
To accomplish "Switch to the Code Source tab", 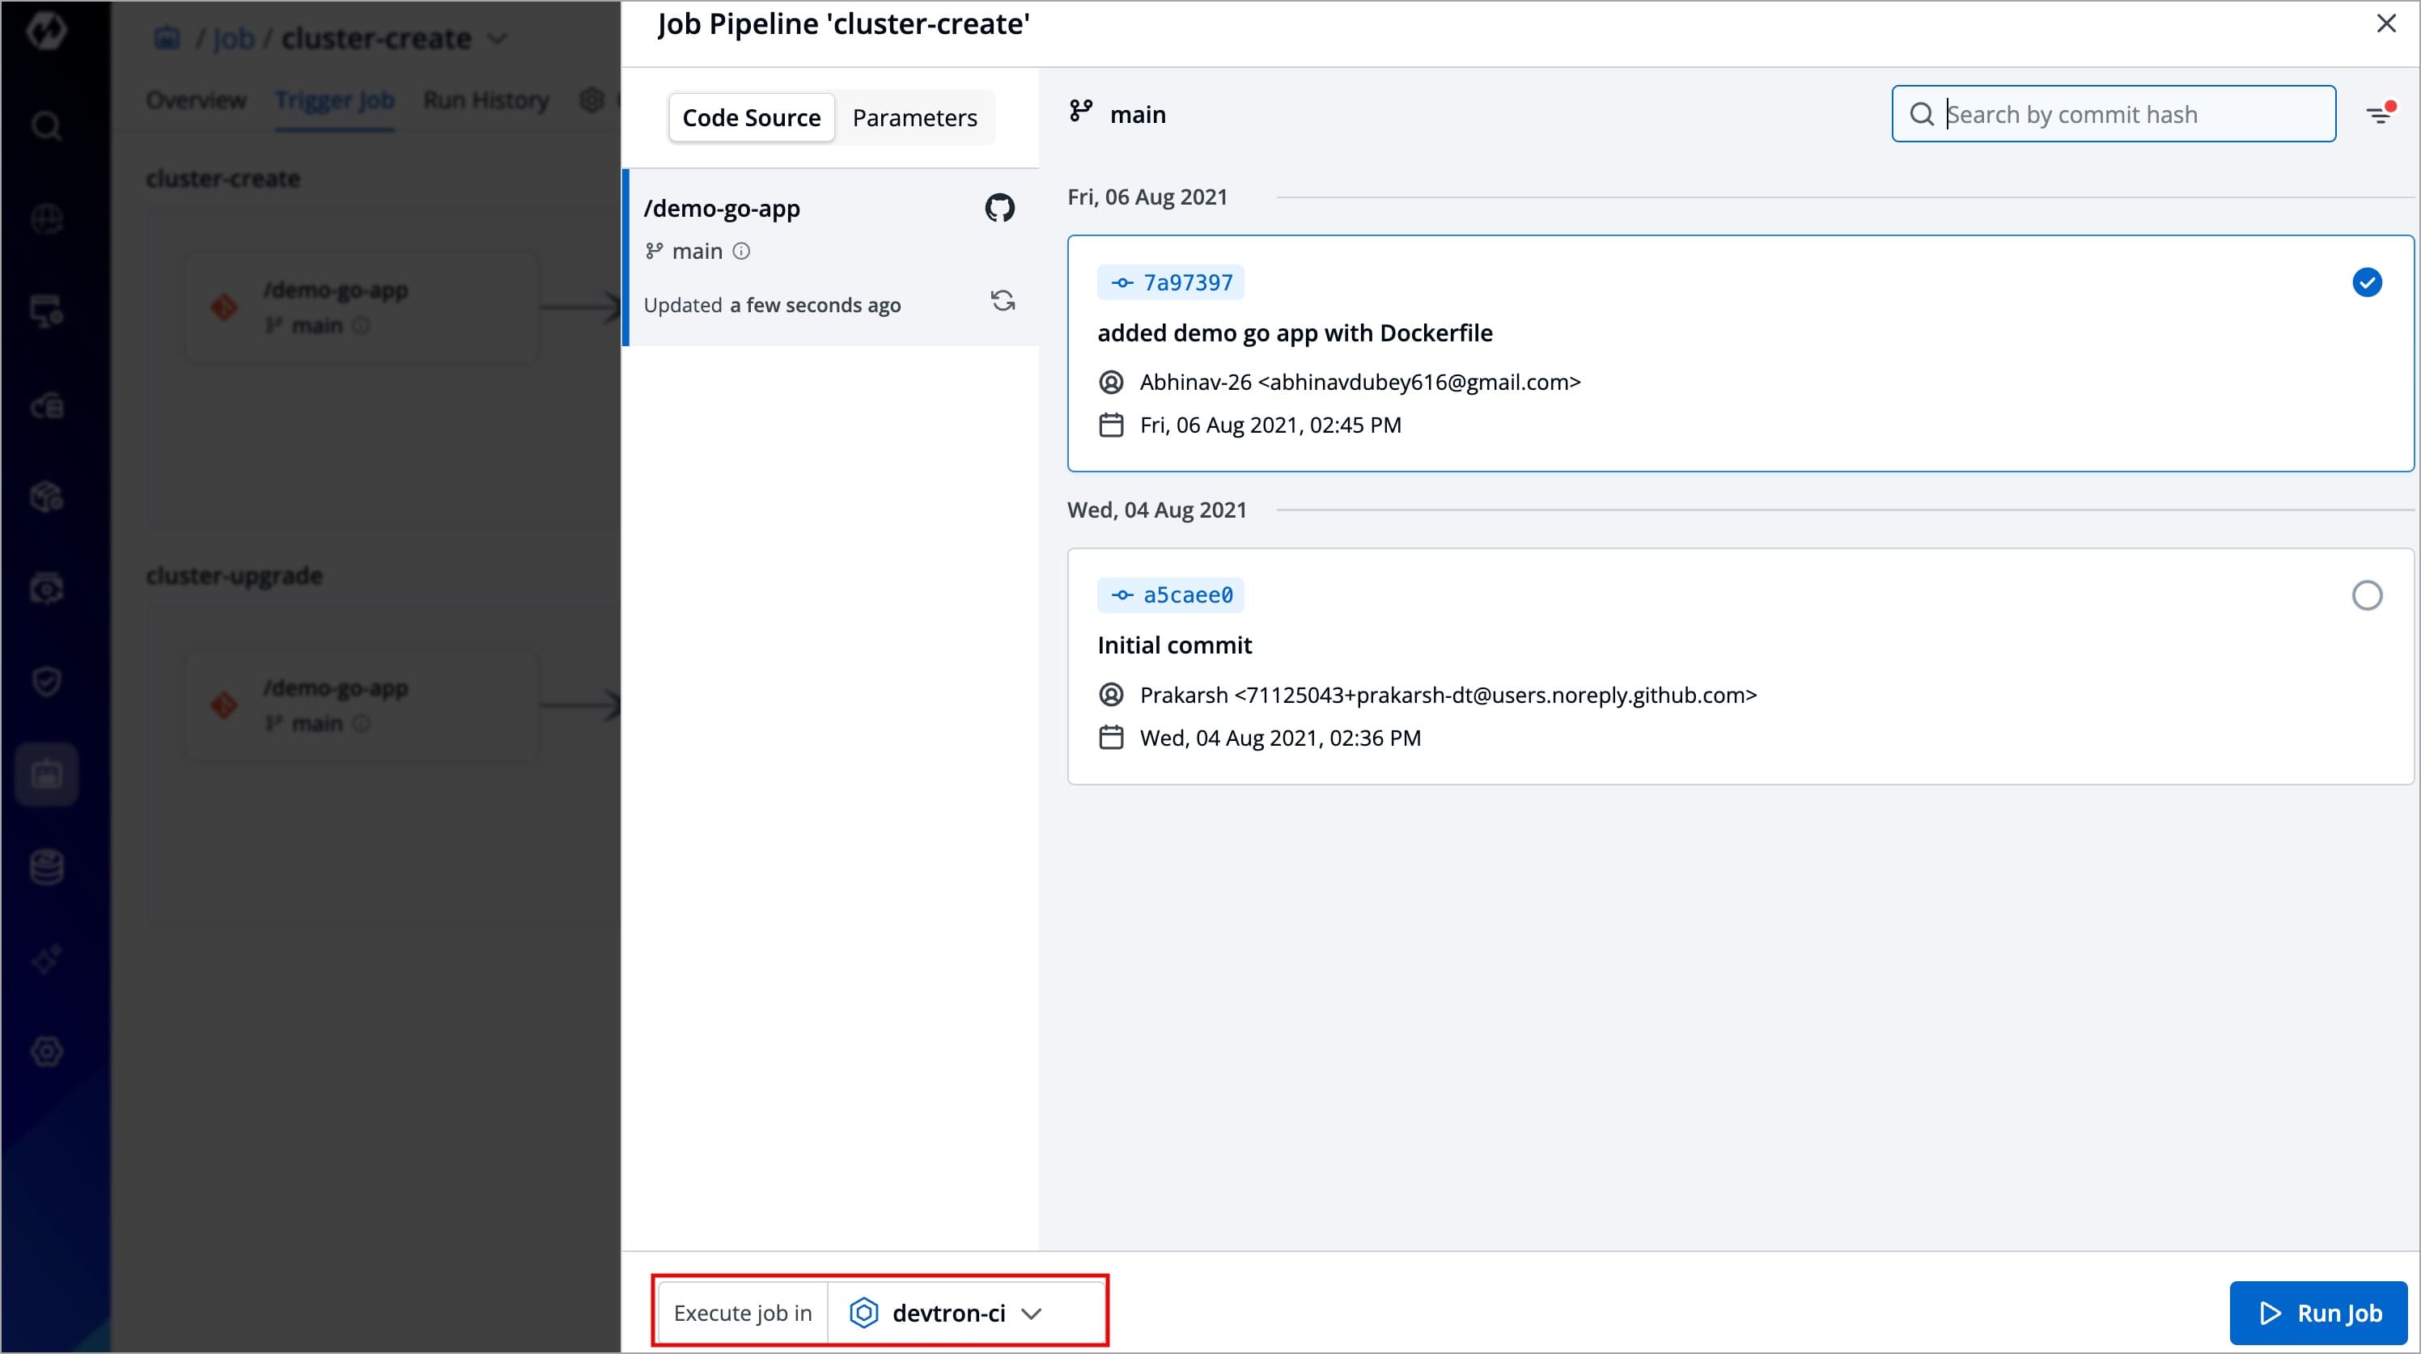I will tap(751, 117).
